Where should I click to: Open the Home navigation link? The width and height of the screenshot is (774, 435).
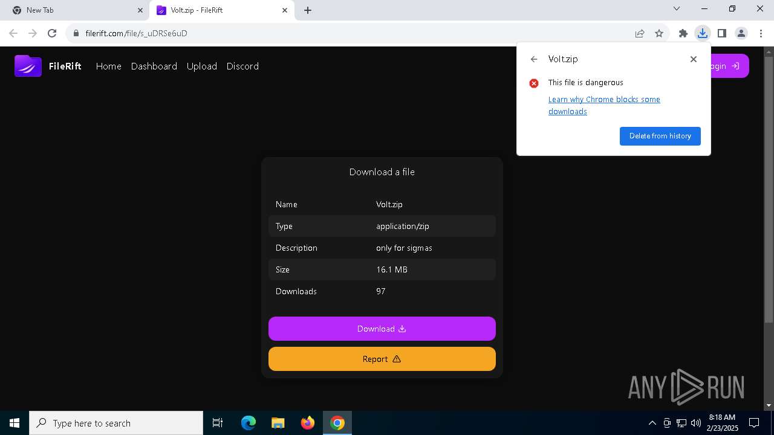(109, 66)
